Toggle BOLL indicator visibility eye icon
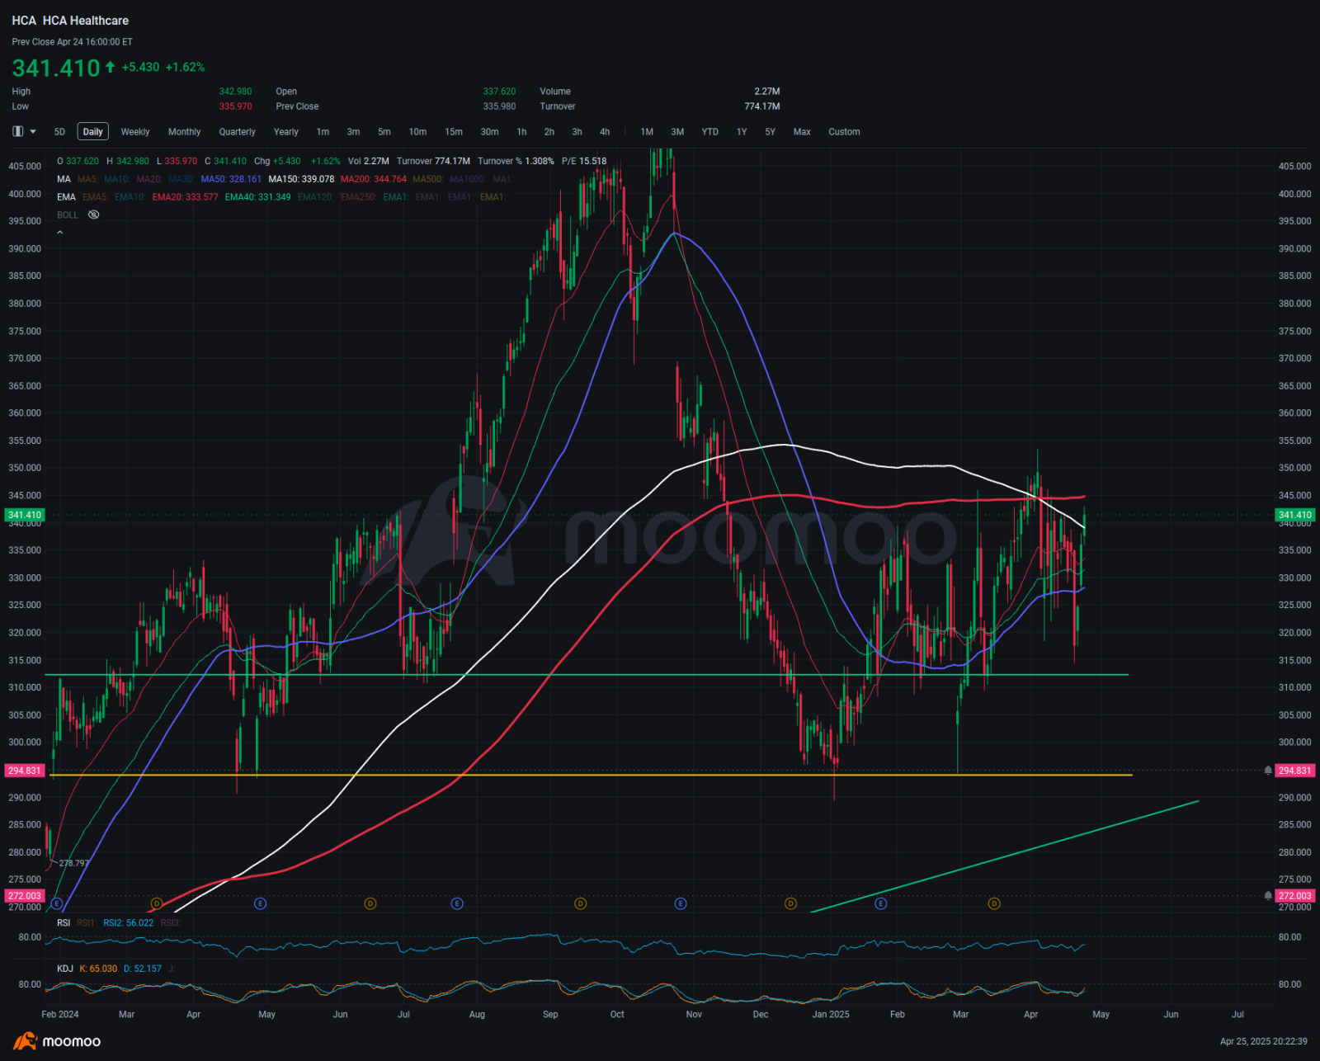The image size is (1320, 1061). click(94, 215)
